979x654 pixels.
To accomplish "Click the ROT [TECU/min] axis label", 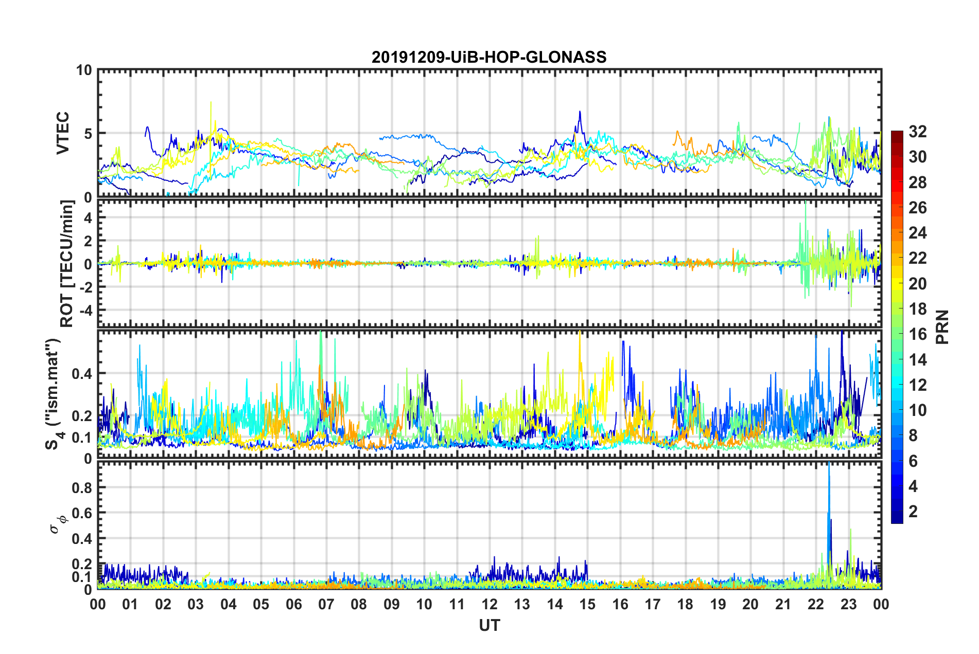I will (x=67, y=264).
